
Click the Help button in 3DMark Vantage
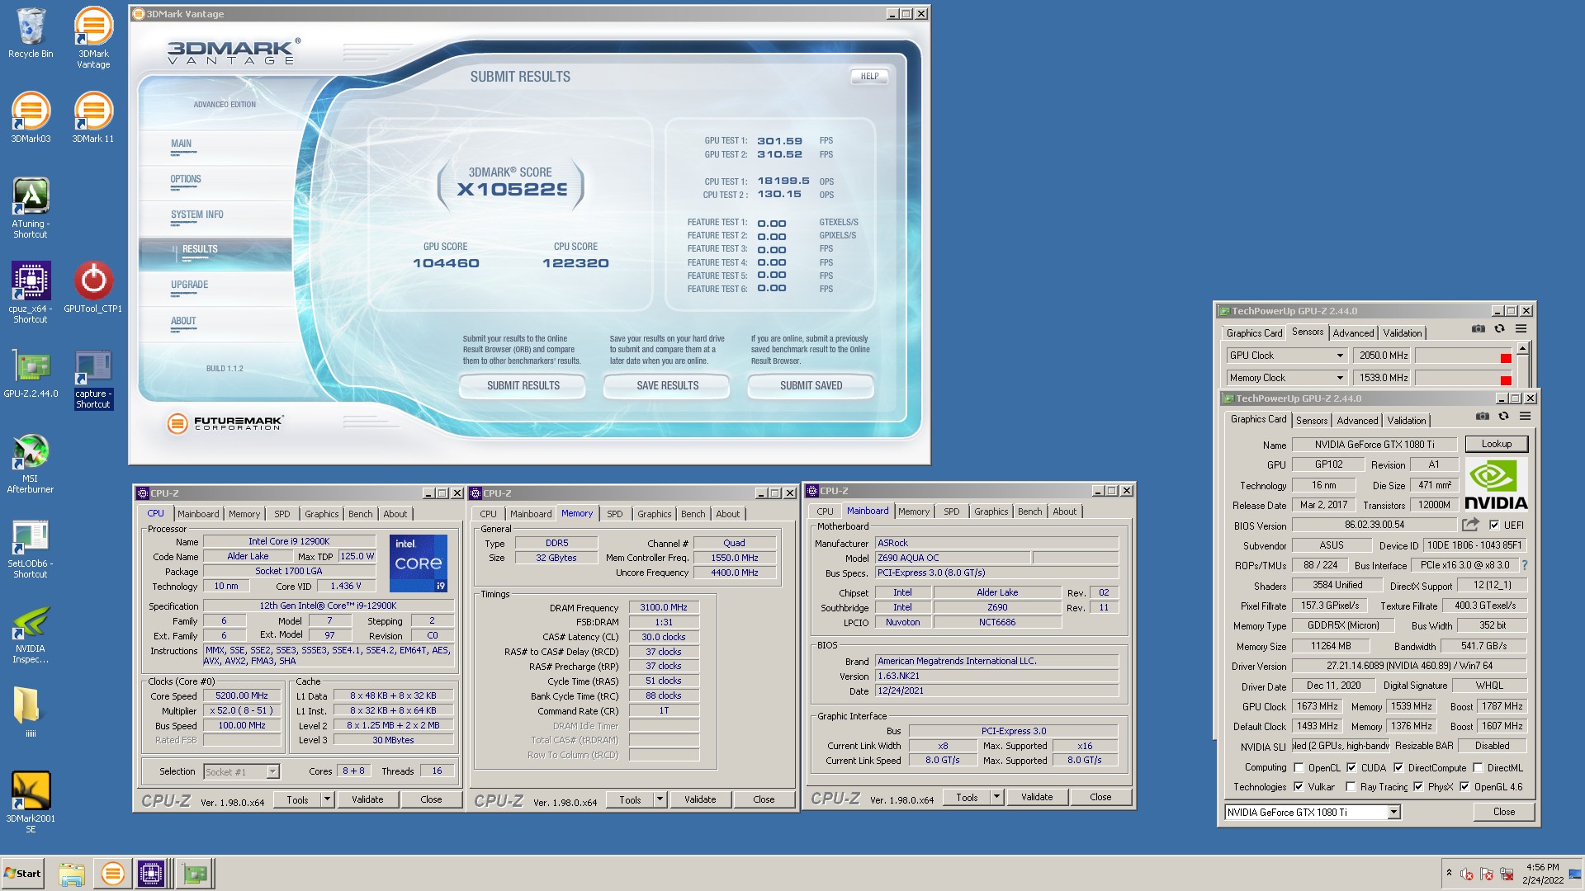point(869,77)
